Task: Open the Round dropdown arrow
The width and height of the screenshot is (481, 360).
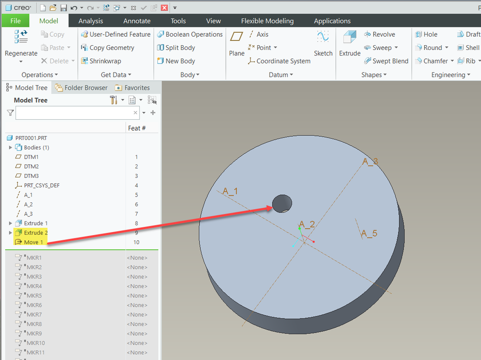Action: tap(447, 48)
